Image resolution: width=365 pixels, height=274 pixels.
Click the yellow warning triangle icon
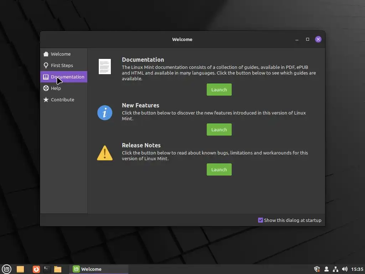(105, 153)
